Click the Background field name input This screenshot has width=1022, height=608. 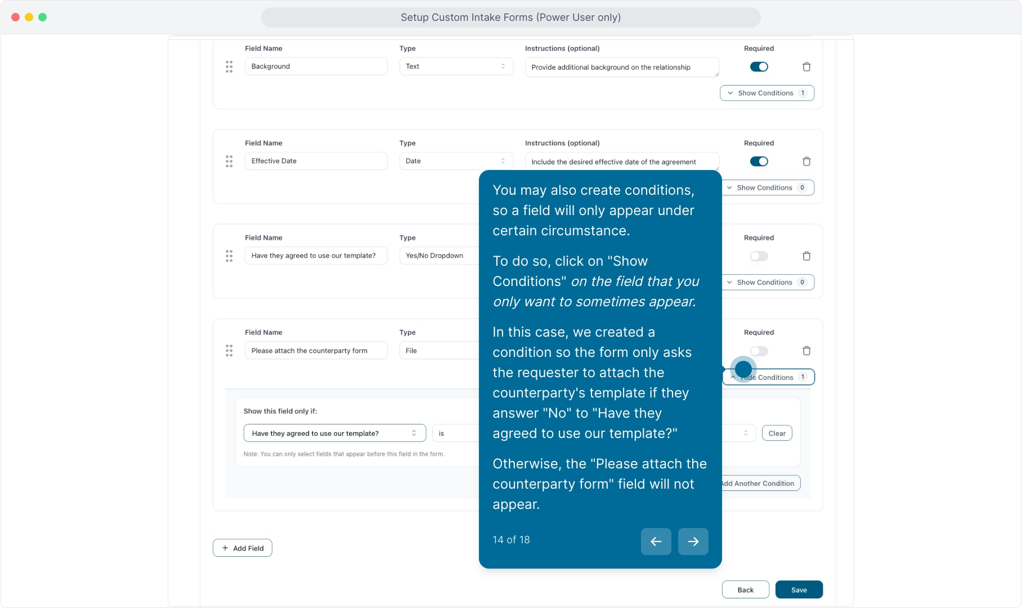[x=316, y=66]
